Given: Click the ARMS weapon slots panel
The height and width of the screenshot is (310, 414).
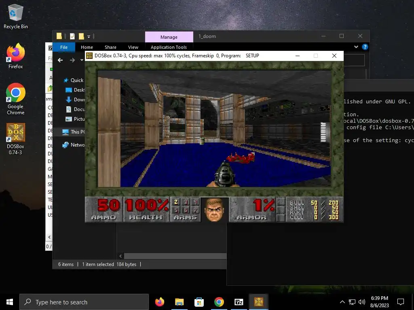Looking at the screenshot, I should [185, 209].
